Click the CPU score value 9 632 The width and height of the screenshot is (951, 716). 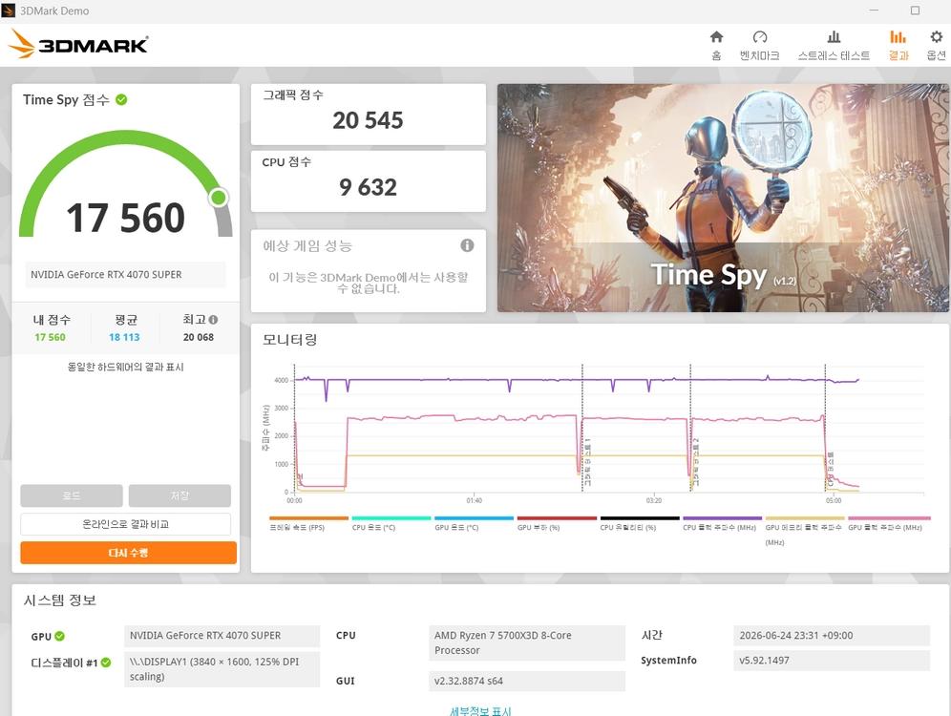[368, 187]
